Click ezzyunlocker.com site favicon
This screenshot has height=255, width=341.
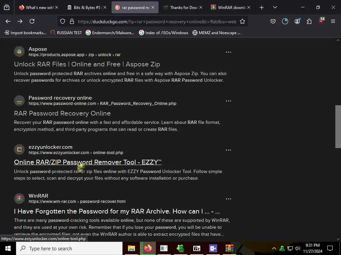19,149
